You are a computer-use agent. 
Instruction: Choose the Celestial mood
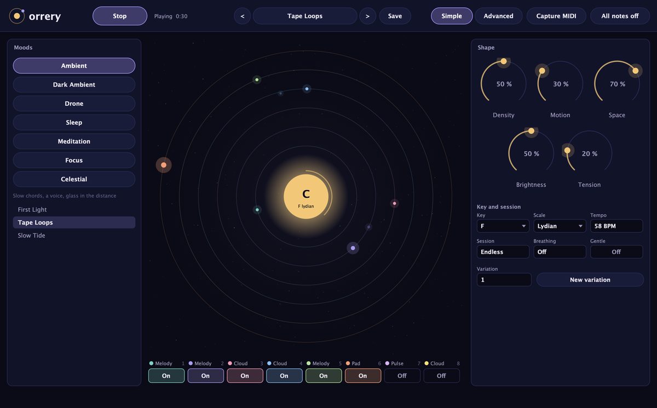click(x=74, y=179)
